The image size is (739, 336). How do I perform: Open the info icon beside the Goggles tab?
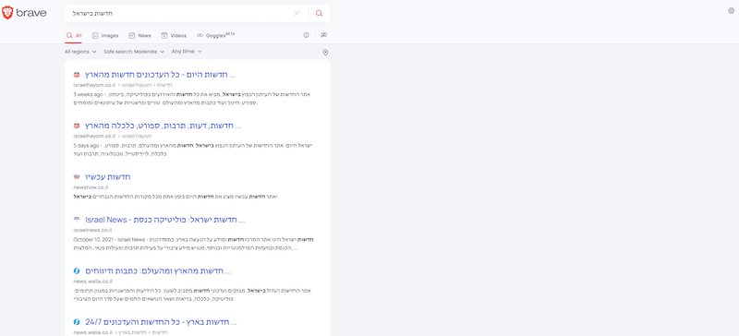point(306,35)
